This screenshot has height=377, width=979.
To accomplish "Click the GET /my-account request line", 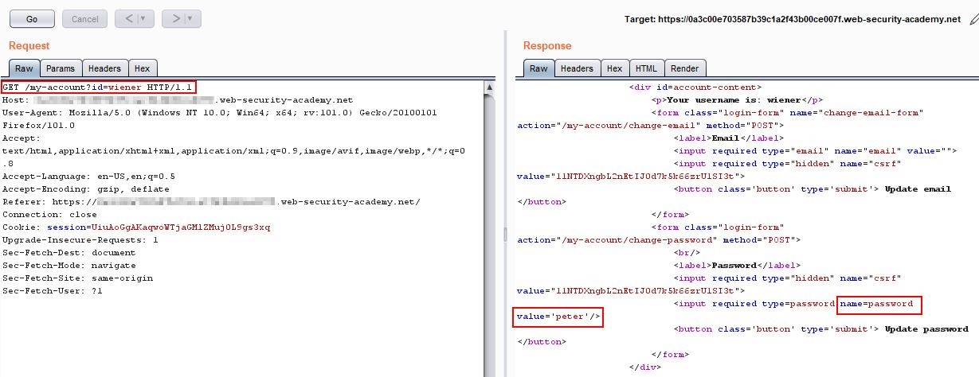I will click(99, 86).
